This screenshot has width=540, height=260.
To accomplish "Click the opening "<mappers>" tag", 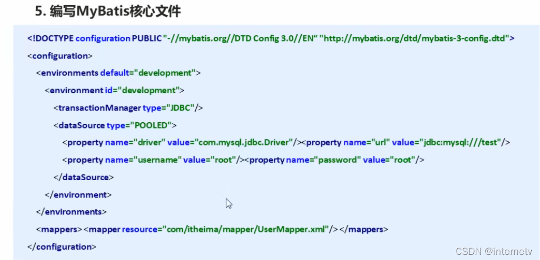I will pos(59,229).
